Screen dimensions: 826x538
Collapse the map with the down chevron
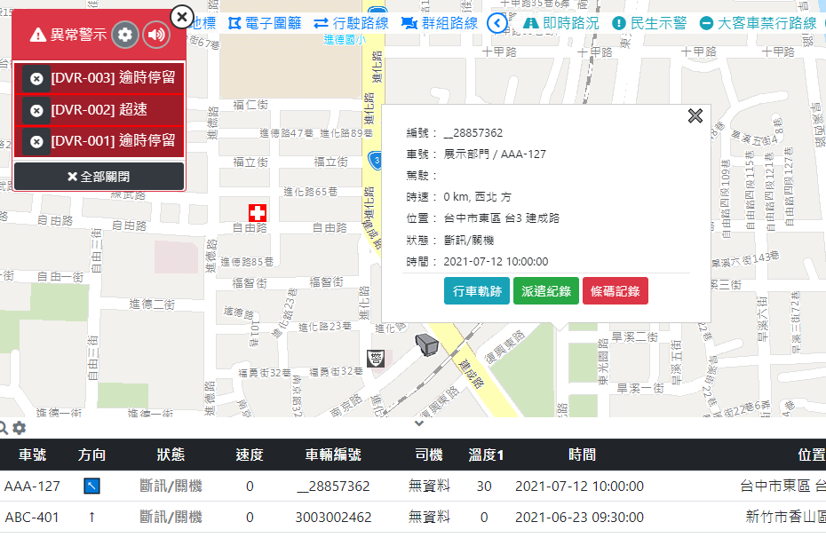[x=419, y=423]
